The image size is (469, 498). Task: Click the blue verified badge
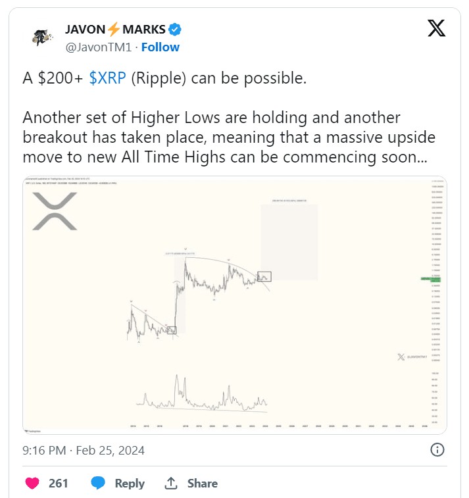pos(176,30)
